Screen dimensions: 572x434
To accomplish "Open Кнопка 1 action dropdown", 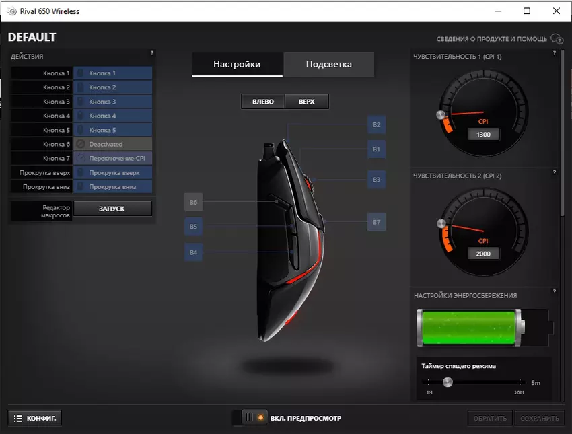I will (x=112, y=73).
